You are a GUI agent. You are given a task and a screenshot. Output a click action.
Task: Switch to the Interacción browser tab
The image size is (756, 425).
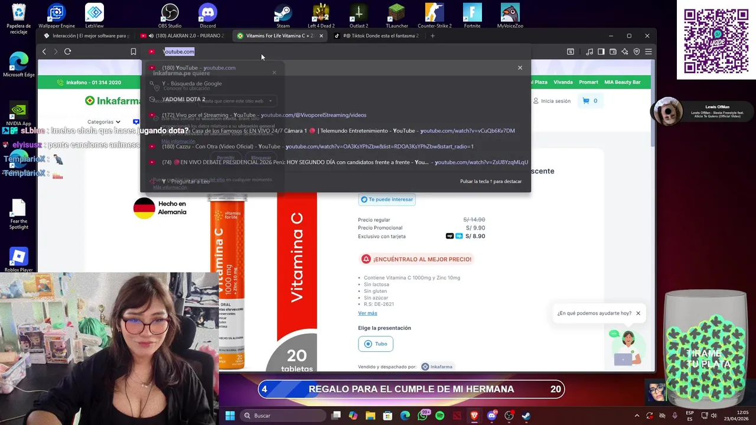(x=86, y=36)
